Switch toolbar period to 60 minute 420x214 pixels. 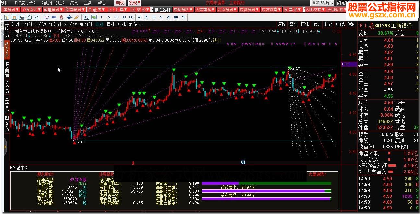(131, 17)
